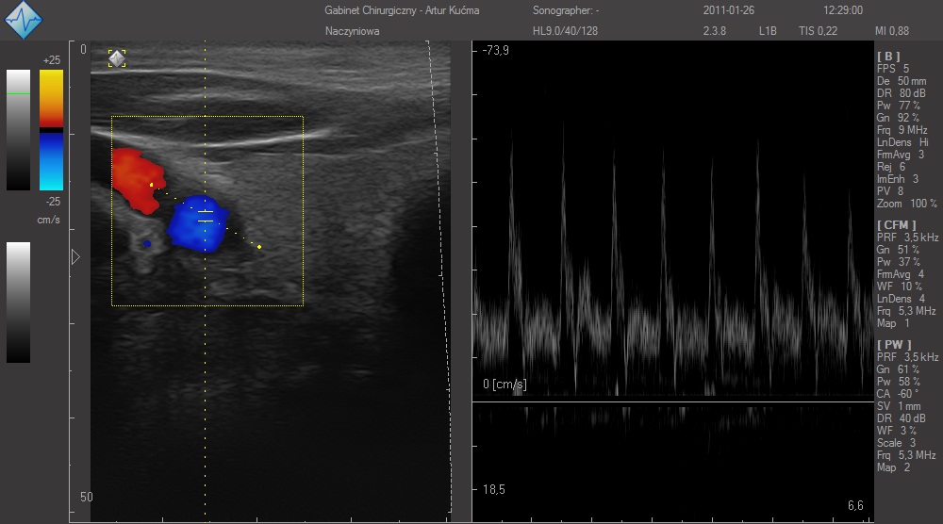
Task: Click the Zoom 100 % parameter
Action: [907, 204]
